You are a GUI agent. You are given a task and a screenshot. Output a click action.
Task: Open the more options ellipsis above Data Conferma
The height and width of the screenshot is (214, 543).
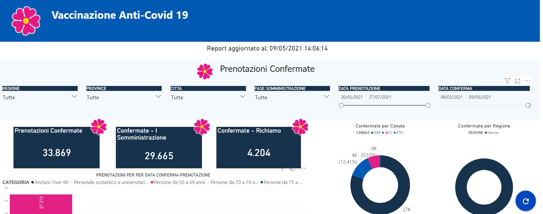[x=527, y=81]
